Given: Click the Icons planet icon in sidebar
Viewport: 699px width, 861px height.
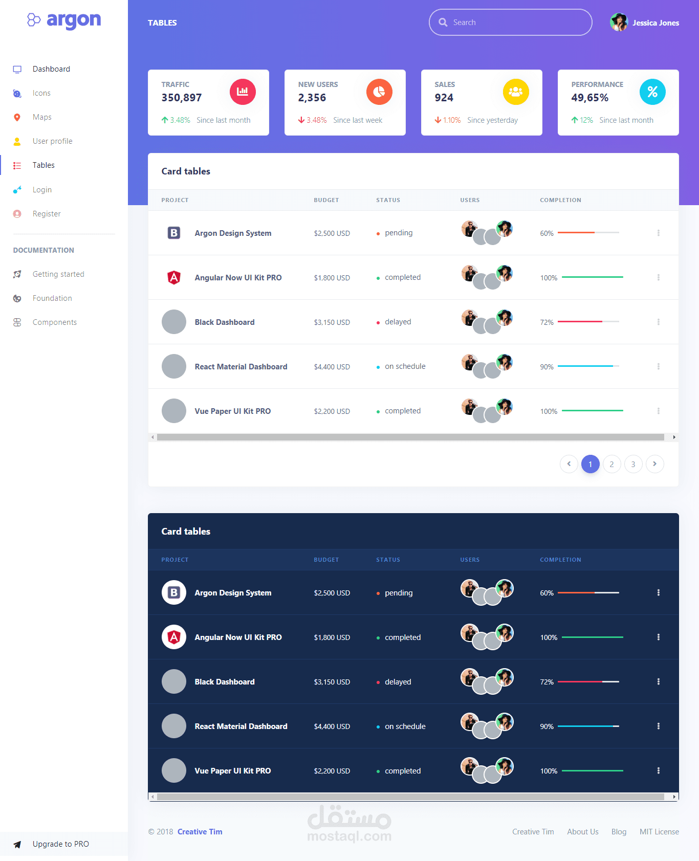Looking at the screenshot, I should point(17,93).
